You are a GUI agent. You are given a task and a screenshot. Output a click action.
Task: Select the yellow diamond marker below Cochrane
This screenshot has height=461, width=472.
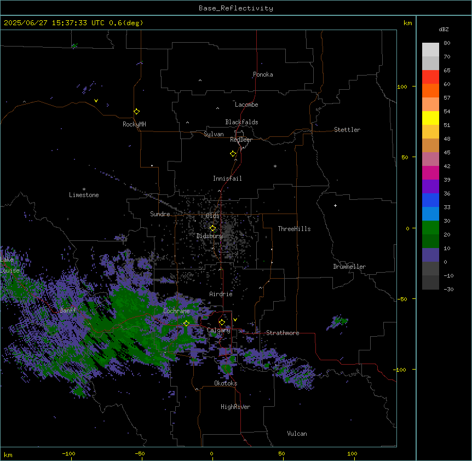click(x=186, y=324)
